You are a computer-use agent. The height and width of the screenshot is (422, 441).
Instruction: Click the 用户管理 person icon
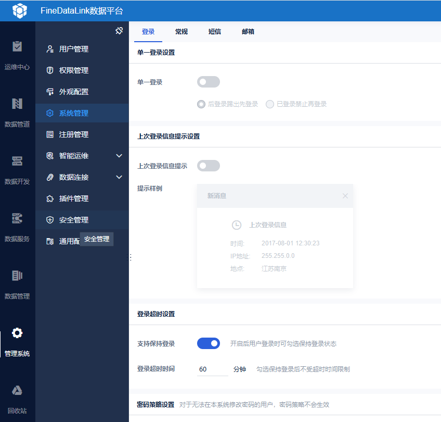click(x=50, y=49)
